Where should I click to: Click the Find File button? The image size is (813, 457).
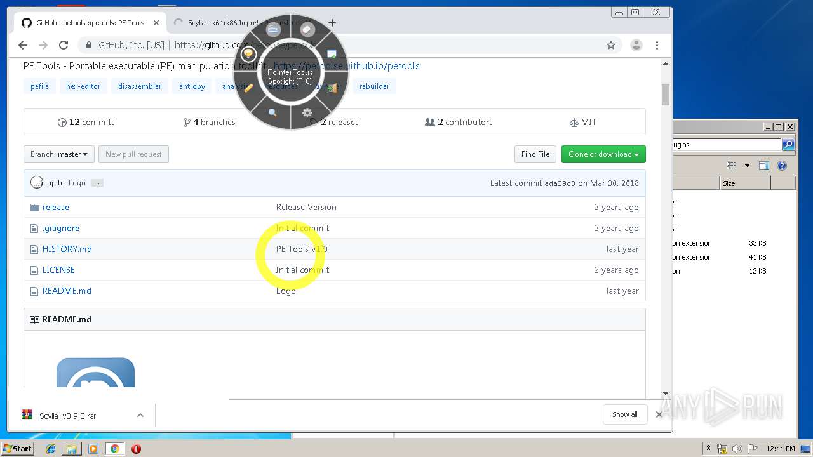click(x=535, y=154)
